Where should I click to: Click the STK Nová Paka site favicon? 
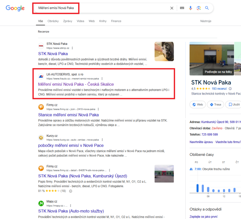(x=41, y=46)
